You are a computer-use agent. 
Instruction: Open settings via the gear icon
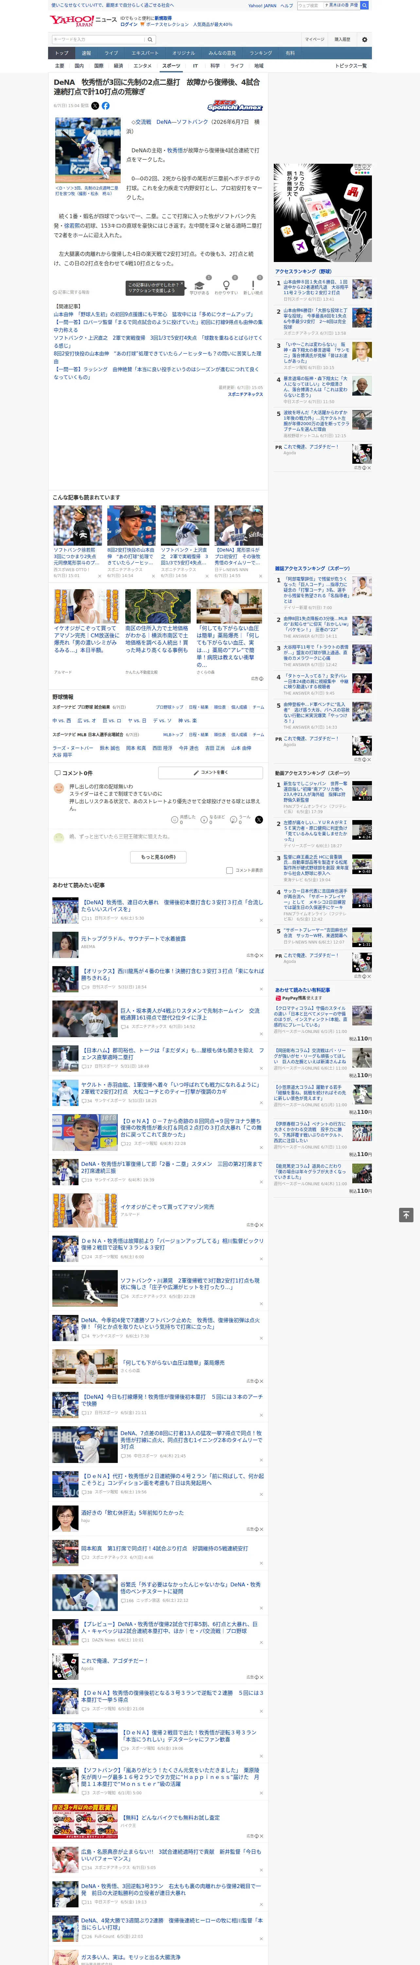pyautogui.click(x=364, y=40)
